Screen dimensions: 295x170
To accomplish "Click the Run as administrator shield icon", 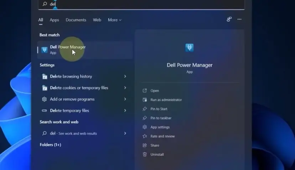I will [x=145, y=100].
